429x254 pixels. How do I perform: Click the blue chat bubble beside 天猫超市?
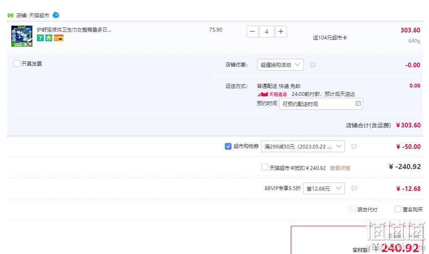click(x=56, y=15)
